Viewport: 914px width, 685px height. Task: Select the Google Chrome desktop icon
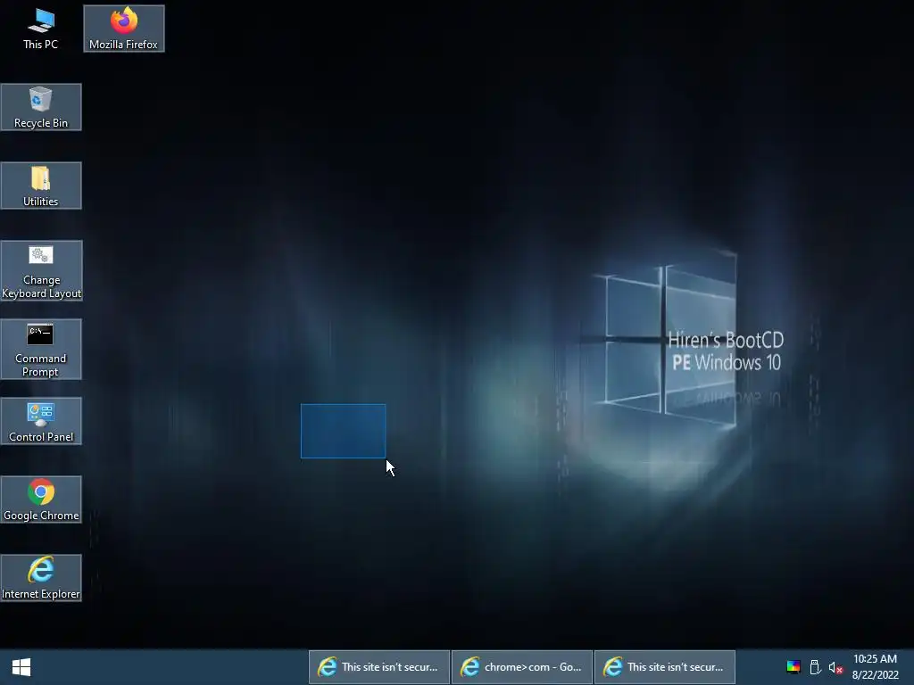click(41, 499)
